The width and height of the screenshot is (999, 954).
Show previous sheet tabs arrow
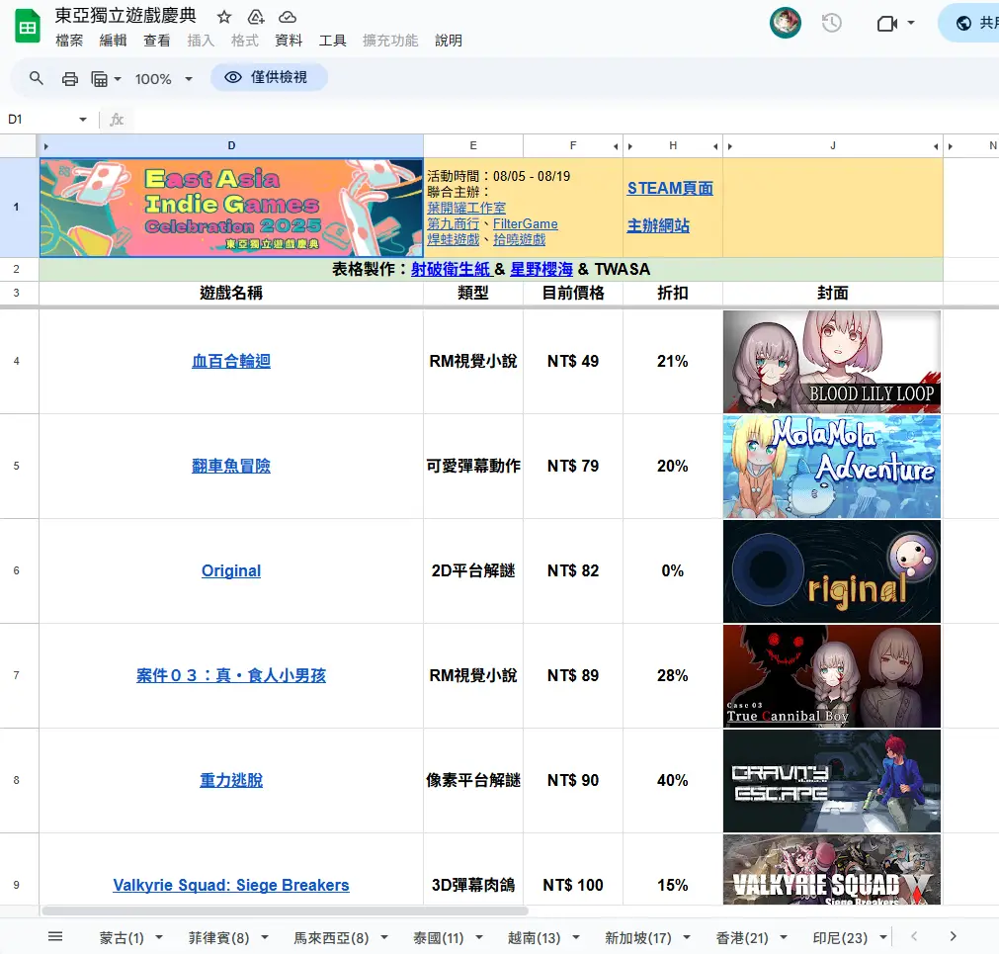coord(914,936)
